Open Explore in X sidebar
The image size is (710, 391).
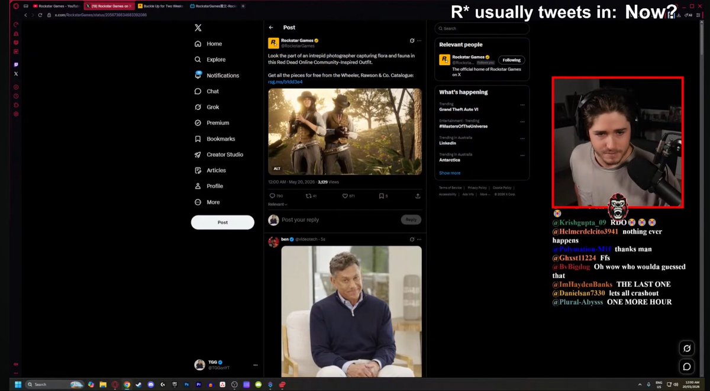pyautogui.click(x=209, y=60)
